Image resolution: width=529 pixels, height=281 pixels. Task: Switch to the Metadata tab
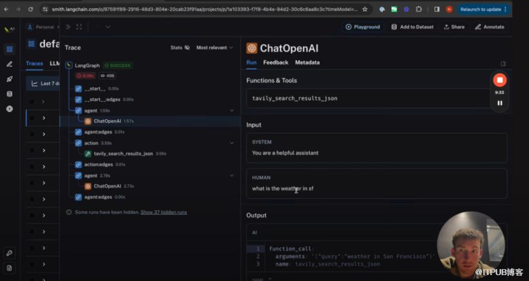pyautogui.click(x=307, y=62)
